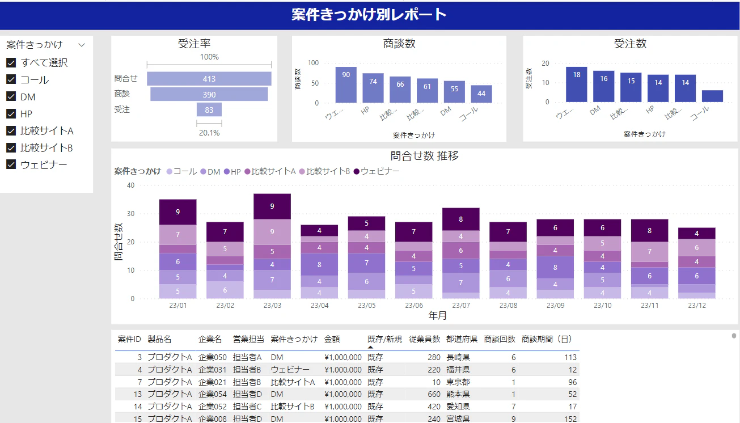Viewport: 740px width, 423px height.
Task: Select the 商談数 bar labeled 61
Action: pyautogui.click(x=427, y=91)
